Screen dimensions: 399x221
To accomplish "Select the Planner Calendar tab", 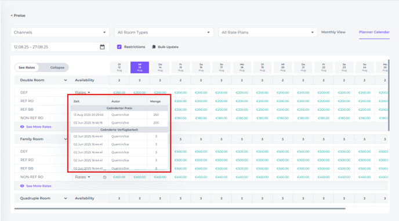I will (374, 32).
